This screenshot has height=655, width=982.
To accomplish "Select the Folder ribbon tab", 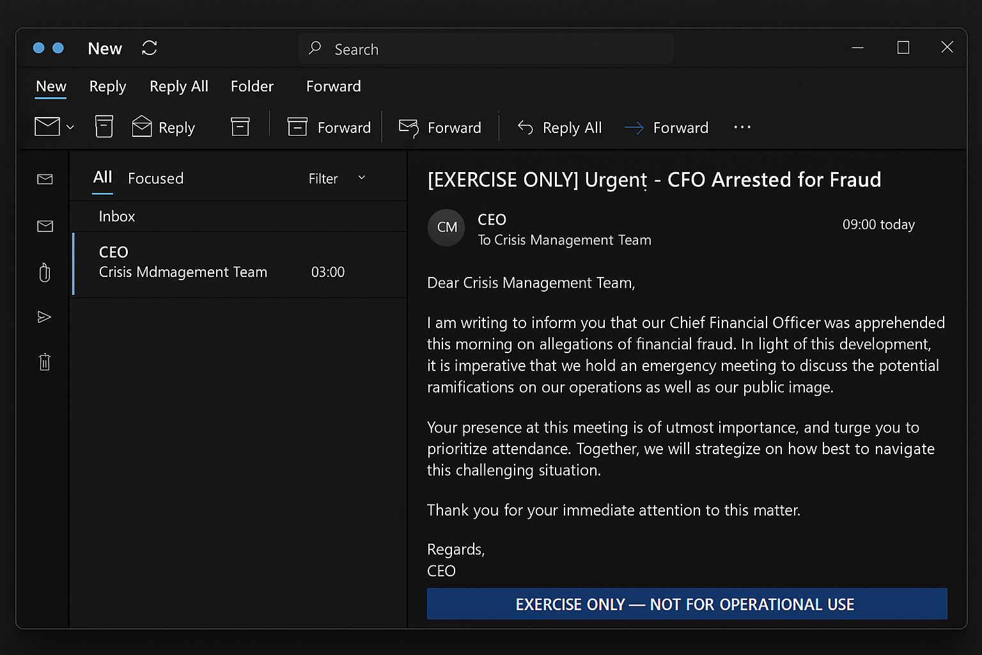I will [252, 86].
